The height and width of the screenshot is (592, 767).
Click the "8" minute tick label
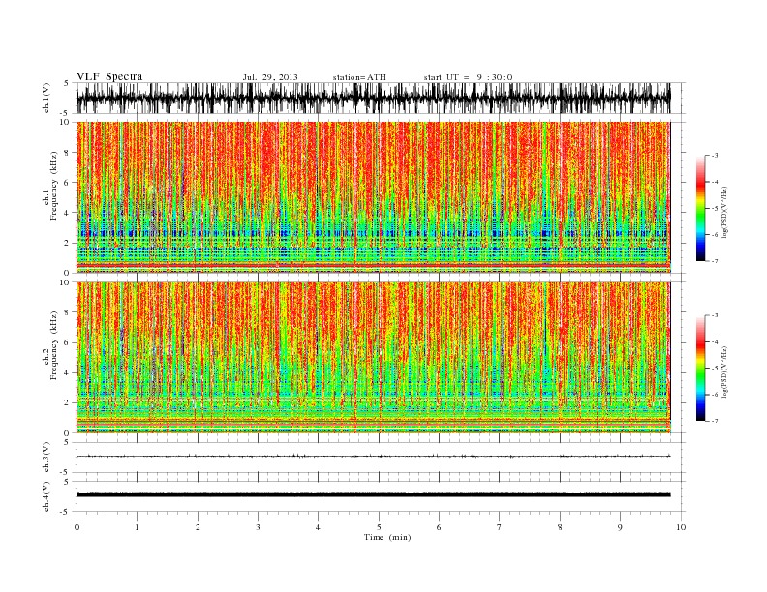click(x=560, y=527)
